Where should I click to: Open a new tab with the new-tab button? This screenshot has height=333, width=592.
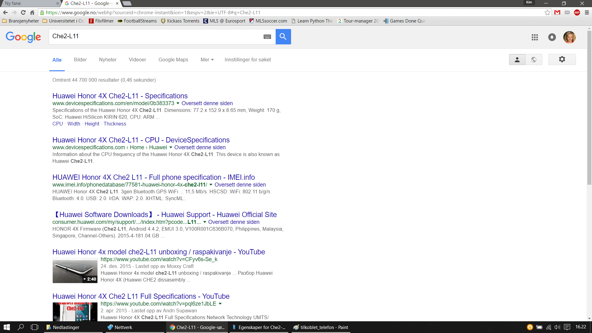[x=127, y=3]
